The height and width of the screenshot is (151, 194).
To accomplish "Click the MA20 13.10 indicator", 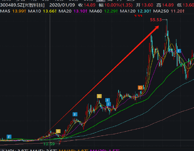I will pyautogui.click(x=73, y=11).
